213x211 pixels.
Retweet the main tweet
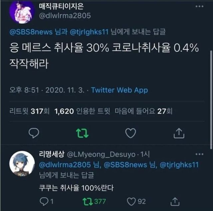tap(81, 133)
